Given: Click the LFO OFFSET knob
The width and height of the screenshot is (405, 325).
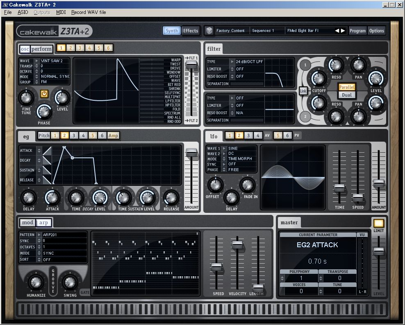Looking at the screenshot, I should [x=215, y=185].
